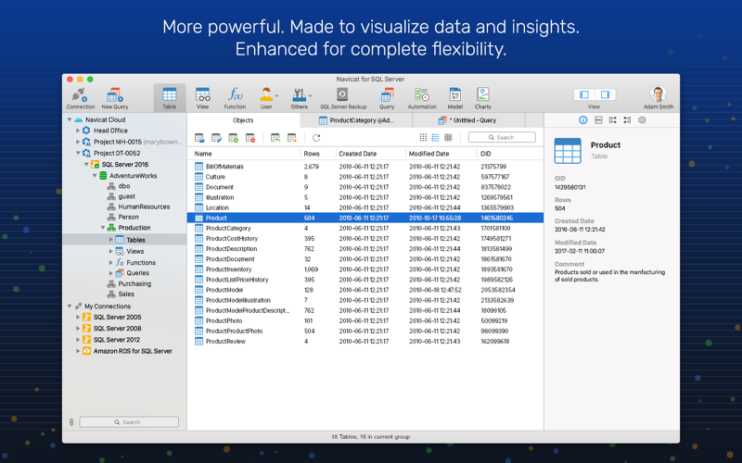Select the ProductReview table row
Screen dimensions: 742x463
click(365, 341)
